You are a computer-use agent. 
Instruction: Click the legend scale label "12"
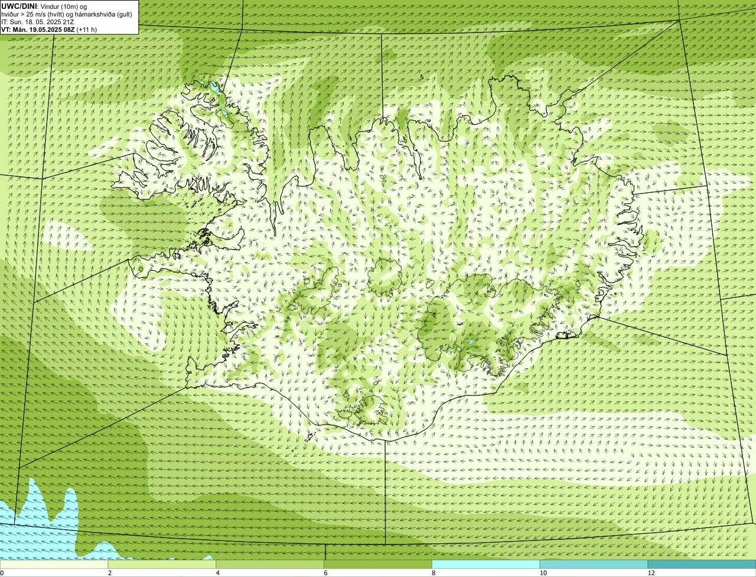[651, 573]
